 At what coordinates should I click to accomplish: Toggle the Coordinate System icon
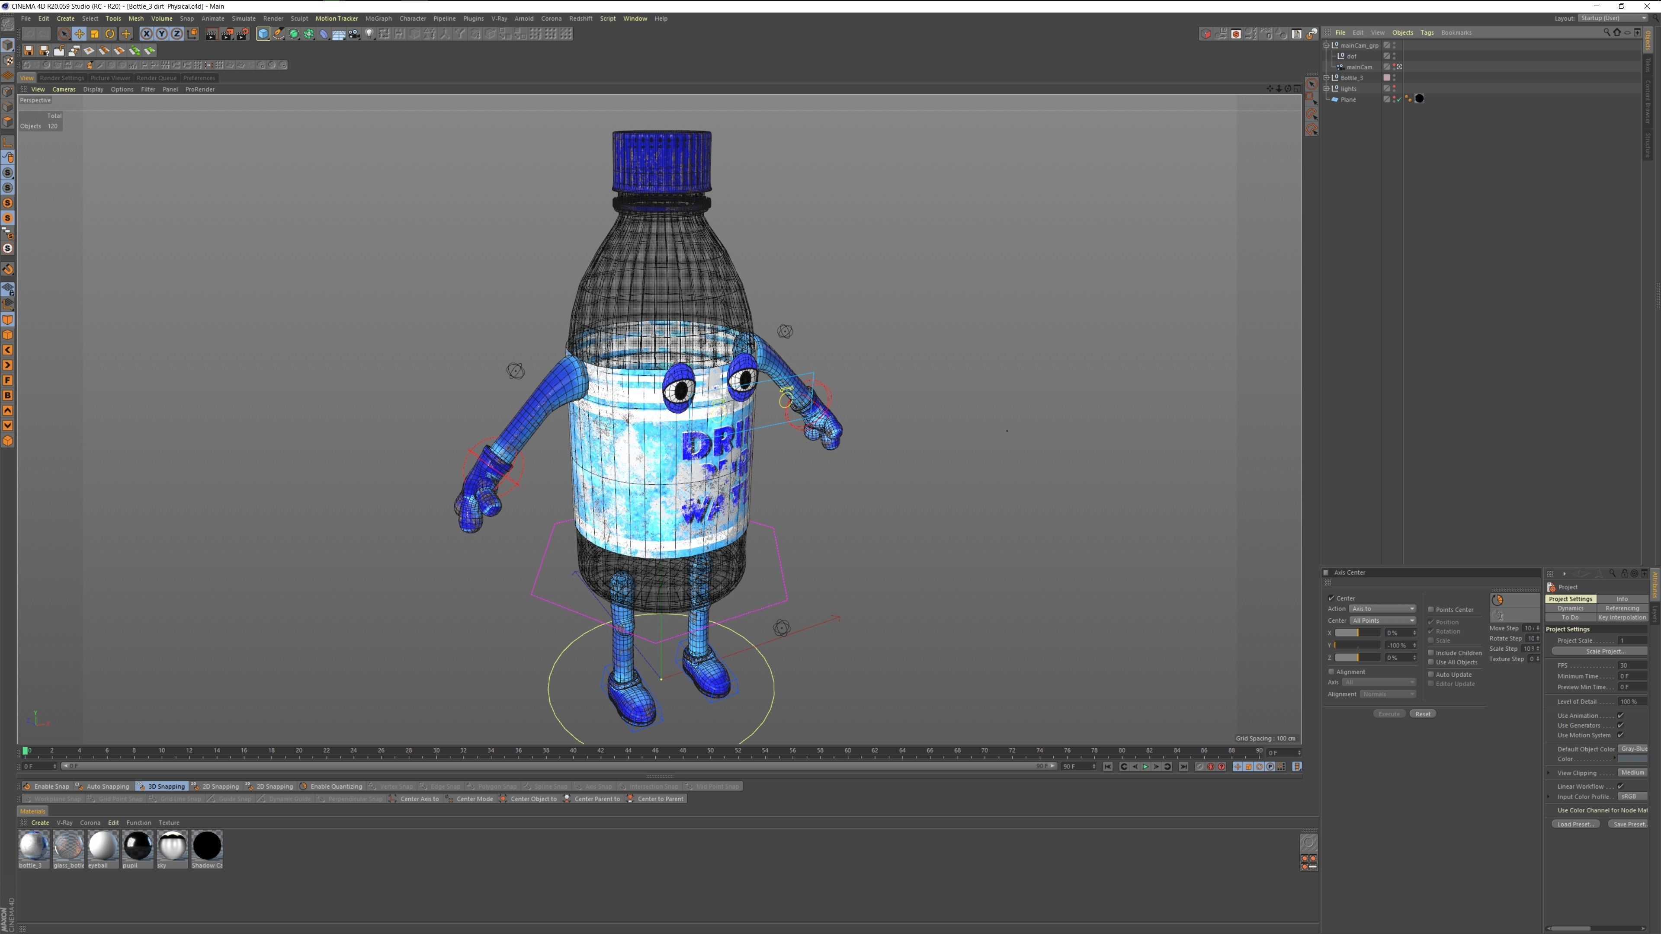pos(192,34)
